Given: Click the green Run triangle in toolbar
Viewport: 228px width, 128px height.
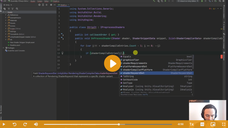Looking at the screenshot, I should 166,1.
